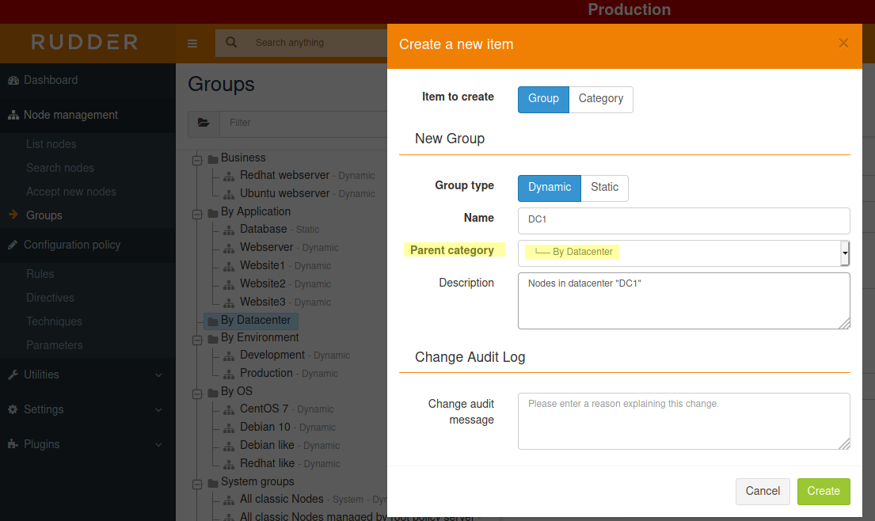Click the RUDDER logo
875x521 pixels.
point(84,41)
